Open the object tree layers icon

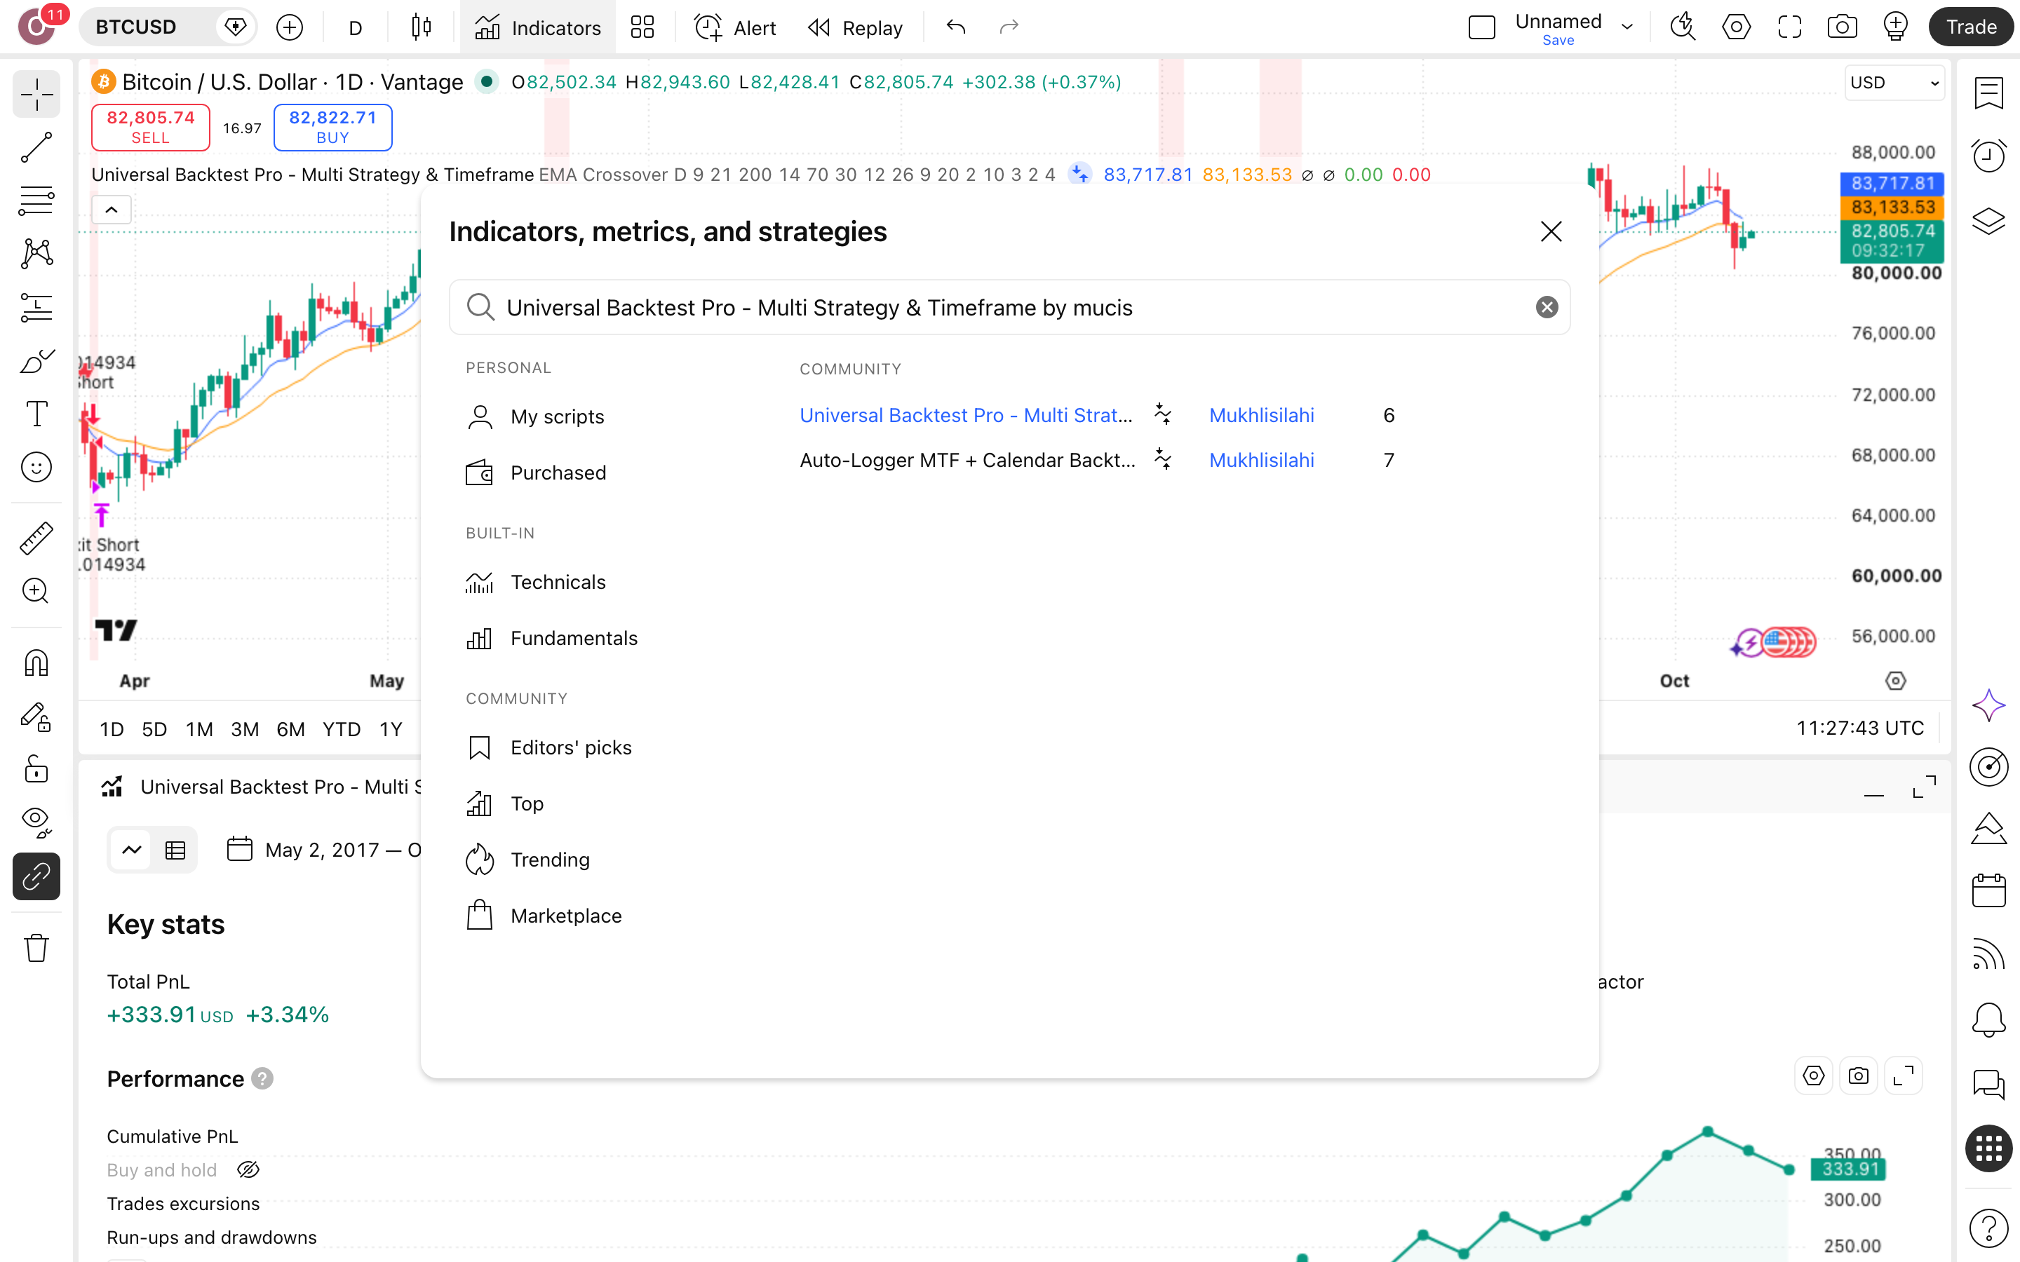coord(1988,221)
